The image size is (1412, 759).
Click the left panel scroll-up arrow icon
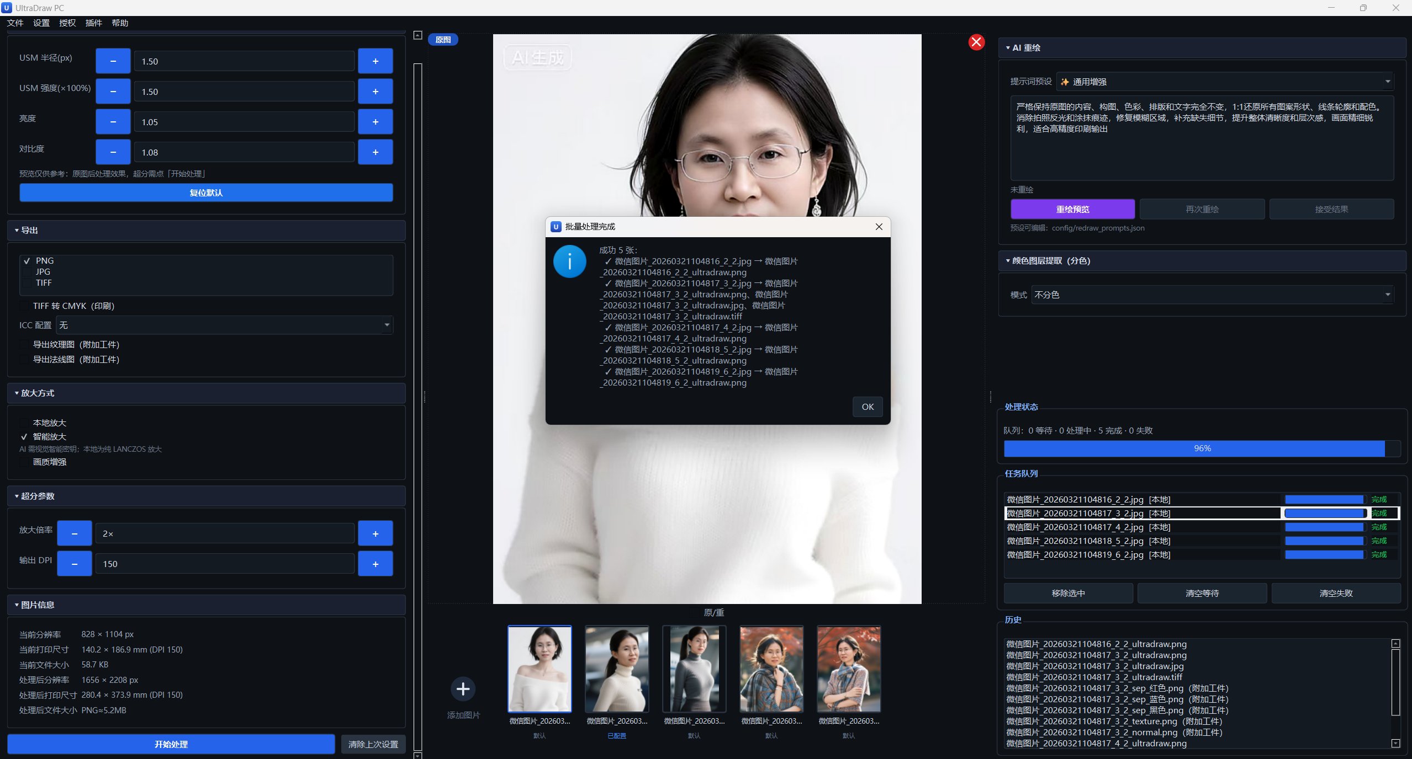418,35
